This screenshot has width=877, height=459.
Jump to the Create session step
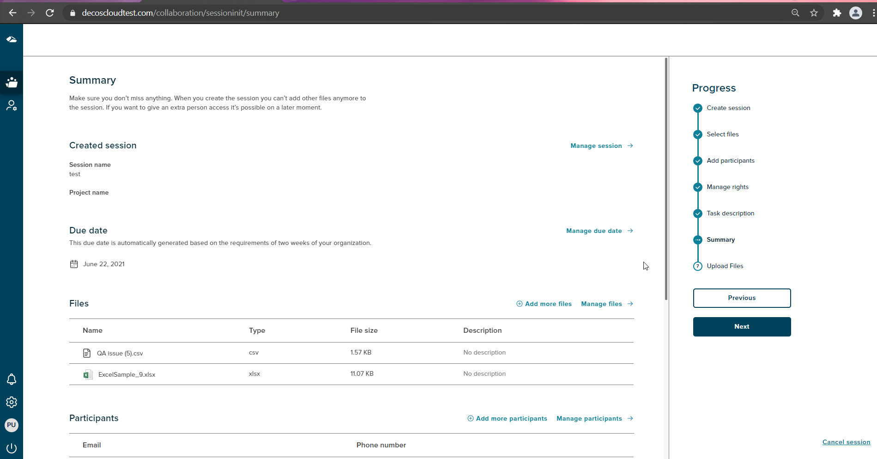[728, 108]
